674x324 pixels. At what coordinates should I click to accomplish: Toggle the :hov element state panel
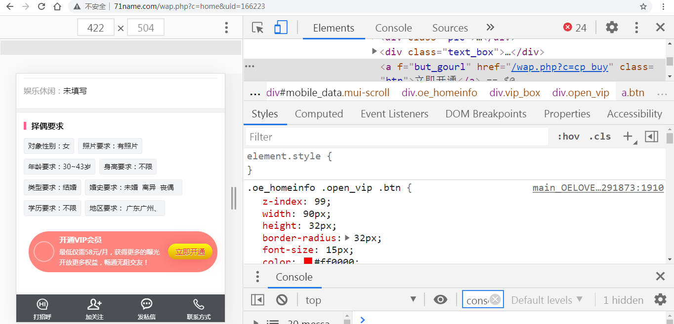(x=568, y=137)
